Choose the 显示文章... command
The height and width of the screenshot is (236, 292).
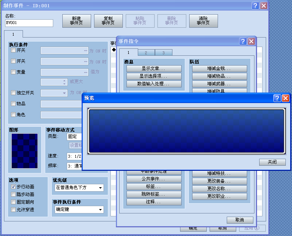154,68
